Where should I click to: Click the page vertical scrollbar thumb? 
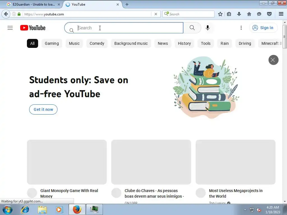coord(284,37)
